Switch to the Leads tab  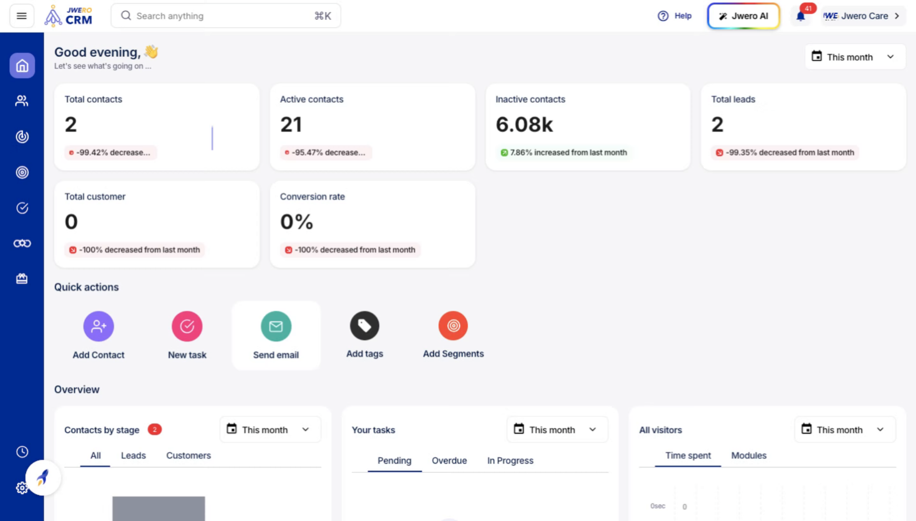[x=133, y=455]
